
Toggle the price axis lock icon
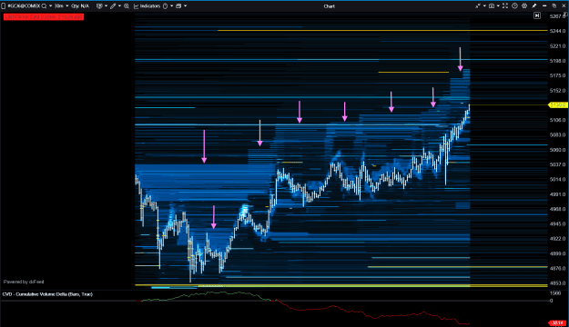(565, 15)
